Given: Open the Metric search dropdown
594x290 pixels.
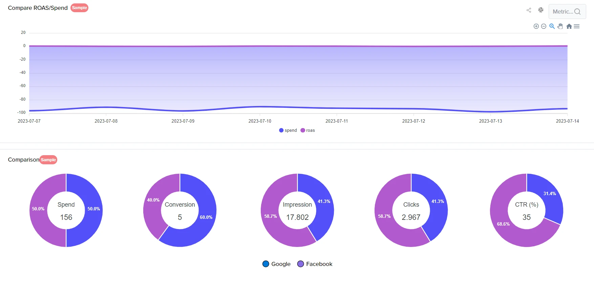Looking at the screenshot, I should click(x=567, y=12).
